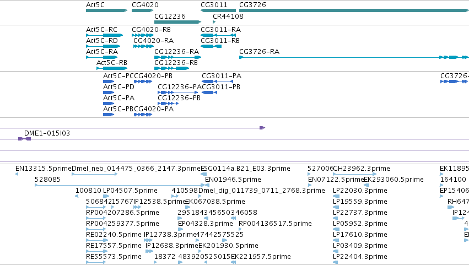Viewport: 469px width, 265px height.
Task: Click the EK201930.5prime EST label
Action: pyautogui.click(x=228, y=246)
